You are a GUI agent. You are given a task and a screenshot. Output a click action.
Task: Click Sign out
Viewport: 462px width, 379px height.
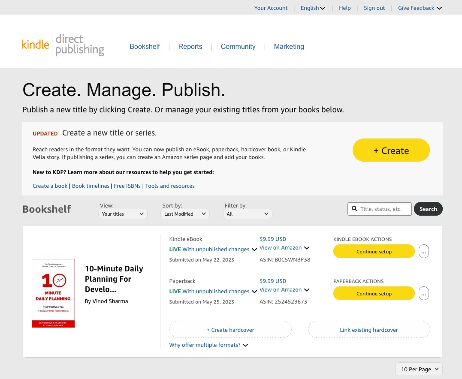(374, 8)
